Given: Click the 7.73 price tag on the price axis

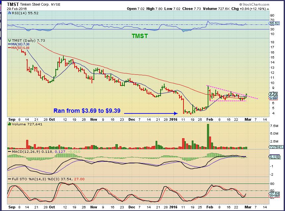Looking at the screenshot, I should [273, 94].
